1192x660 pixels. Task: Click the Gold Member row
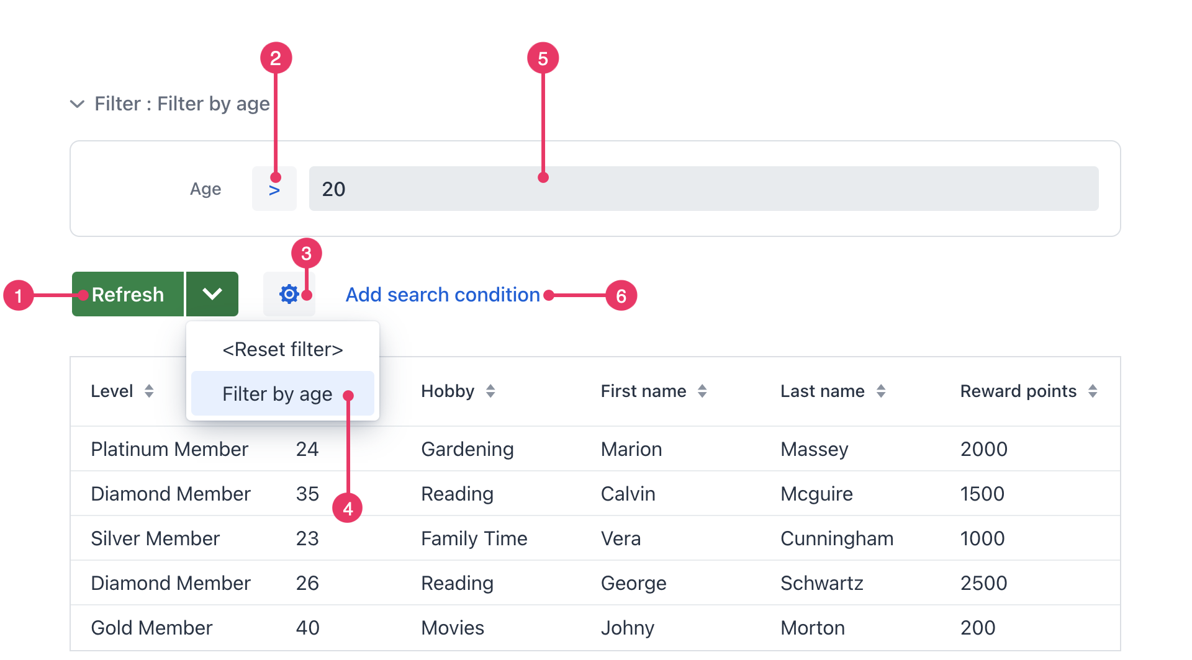tap(151, 628)
